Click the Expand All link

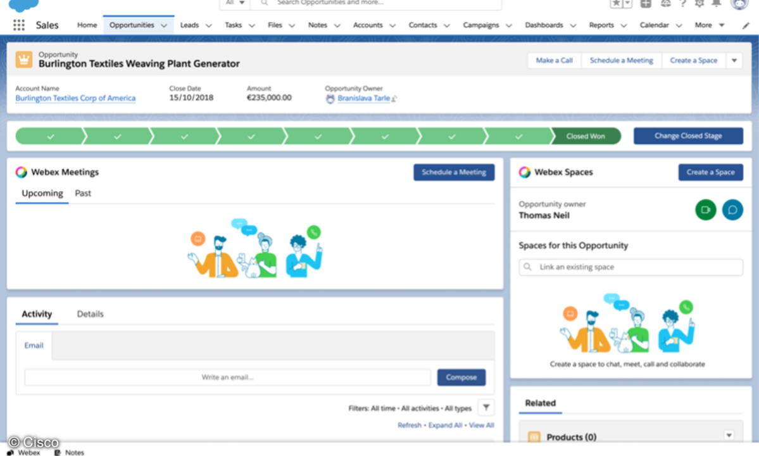pos(445,425)
